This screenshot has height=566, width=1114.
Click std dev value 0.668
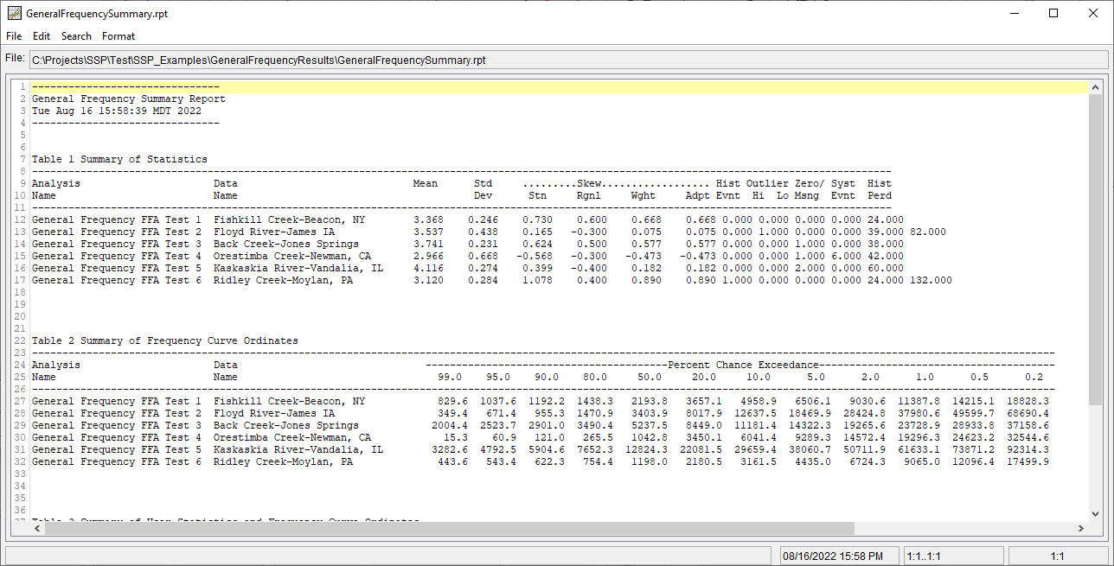point(483,256)
